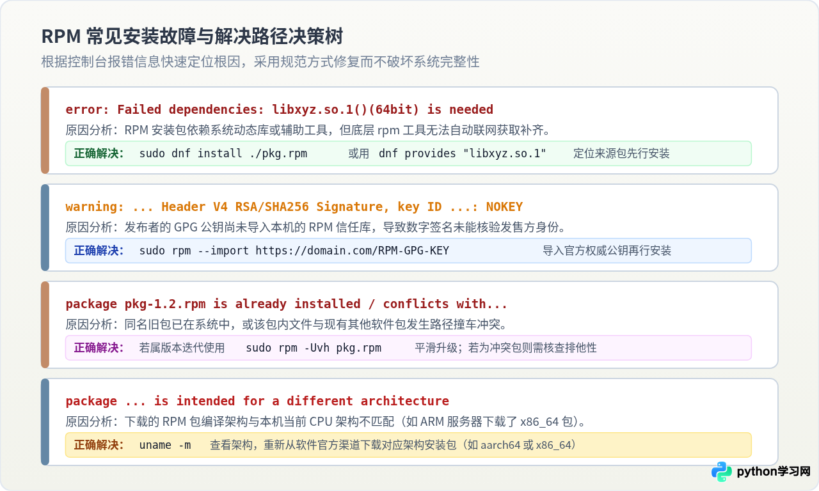Image resolution: width=819 pixels, height=491 pixels.
Task: Click the purple "正确解决" label
Action: pyautogui.click(x=99, y=348)
